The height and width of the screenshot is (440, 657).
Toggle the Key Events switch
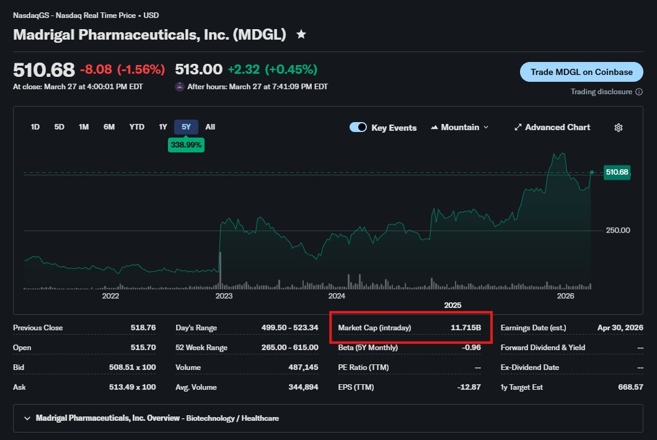point(358,128)
